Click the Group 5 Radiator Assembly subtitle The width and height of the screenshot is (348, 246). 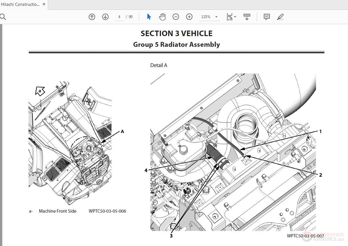176,45
